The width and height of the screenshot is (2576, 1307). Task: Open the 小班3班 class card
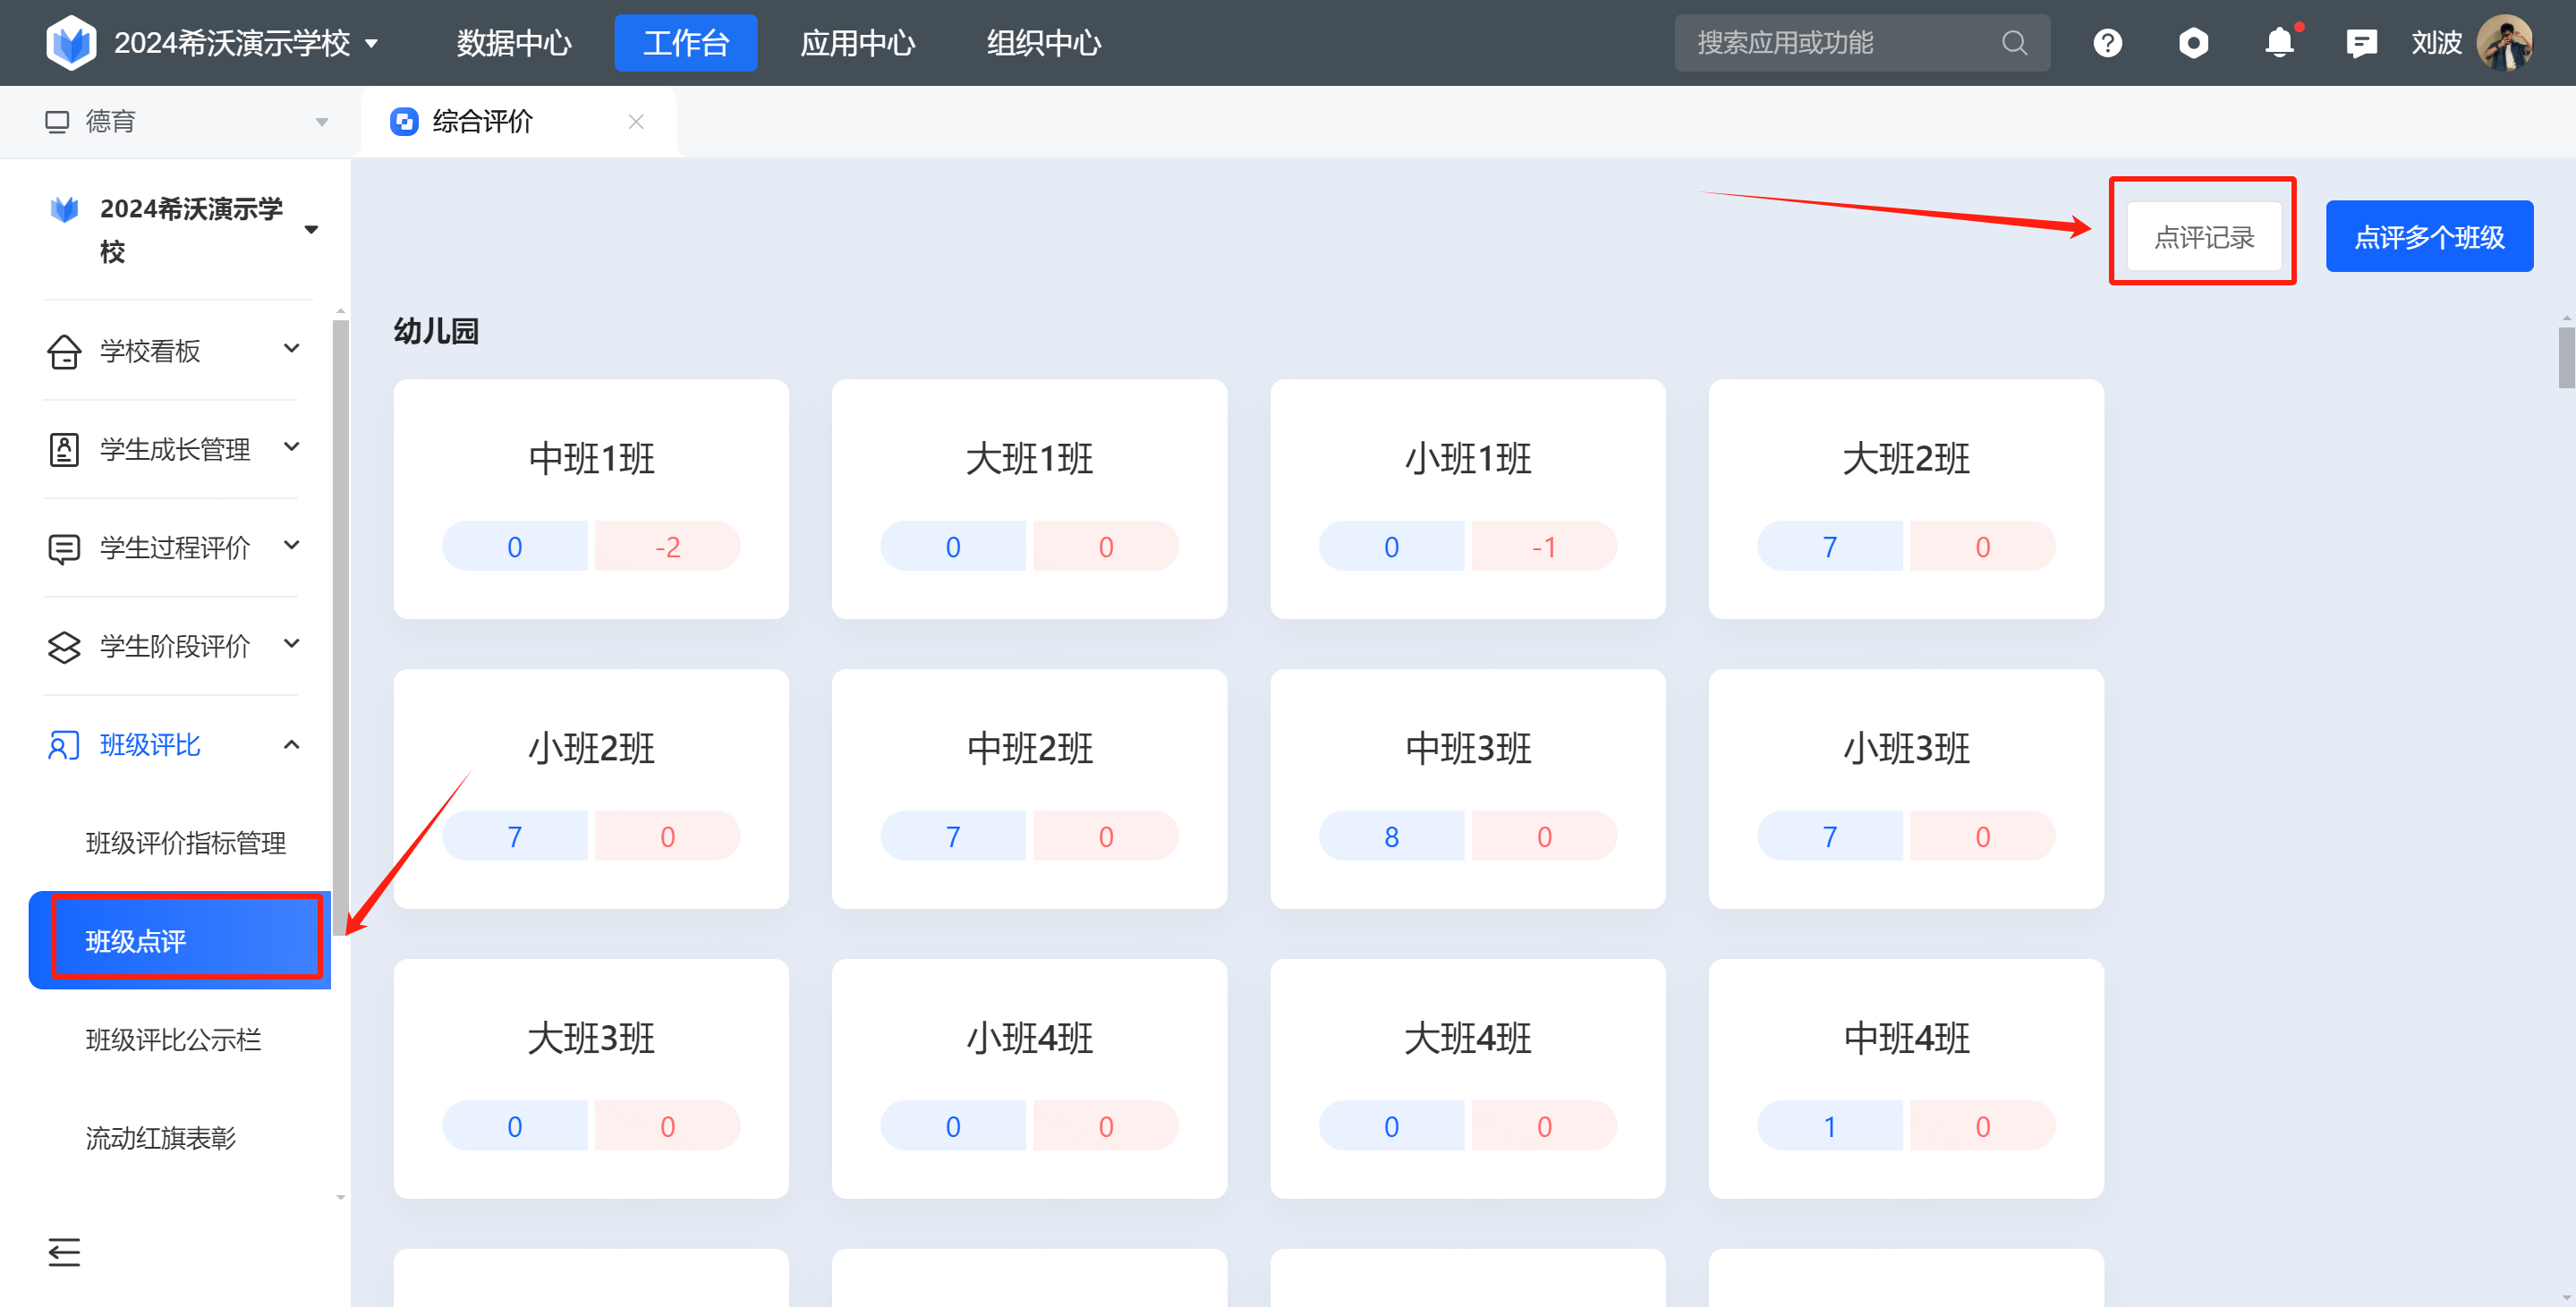[x=1907, y=789]
